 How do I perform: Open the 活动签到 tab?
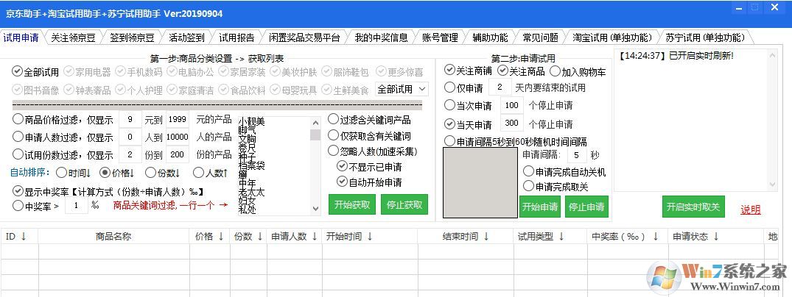(187, 37)
